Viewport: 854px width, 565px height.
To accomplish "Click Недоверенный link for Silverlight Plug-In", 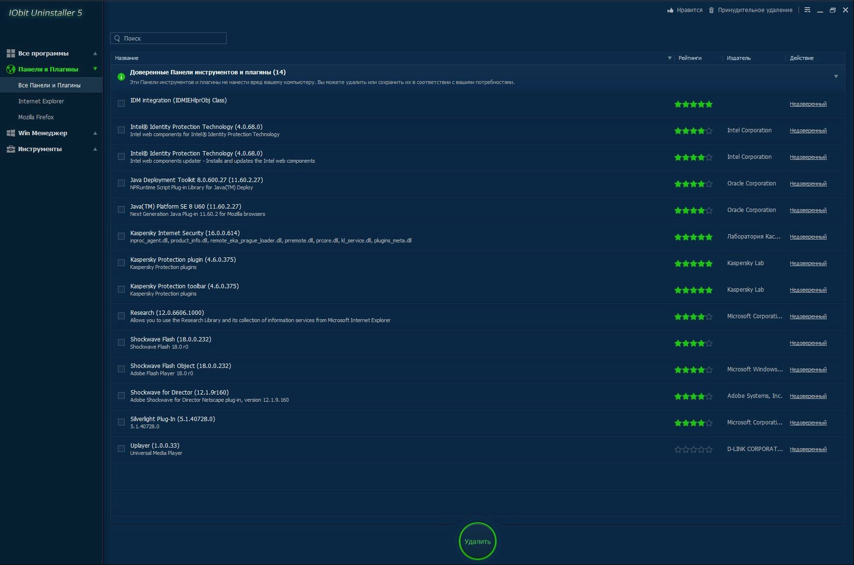I will click(808, 423).
